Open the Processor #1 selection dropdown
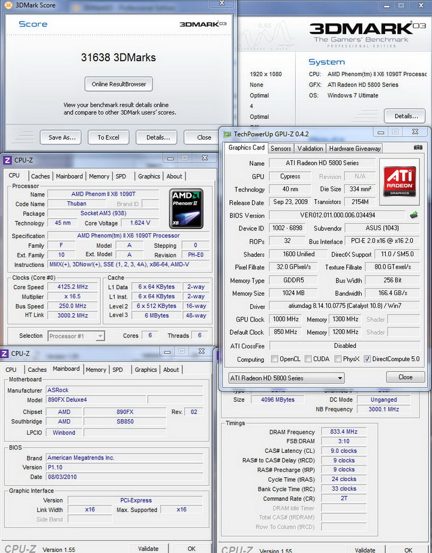 76,336
